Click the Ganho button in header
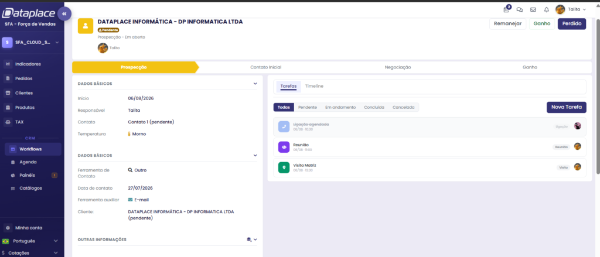Viewport: 600px width, 257px height. click(x=542, y=24)
